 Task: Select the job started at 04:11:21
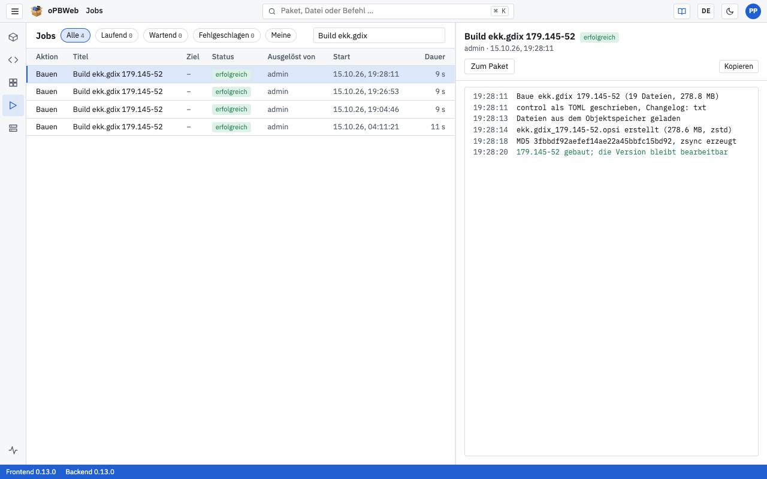[241, 127]
